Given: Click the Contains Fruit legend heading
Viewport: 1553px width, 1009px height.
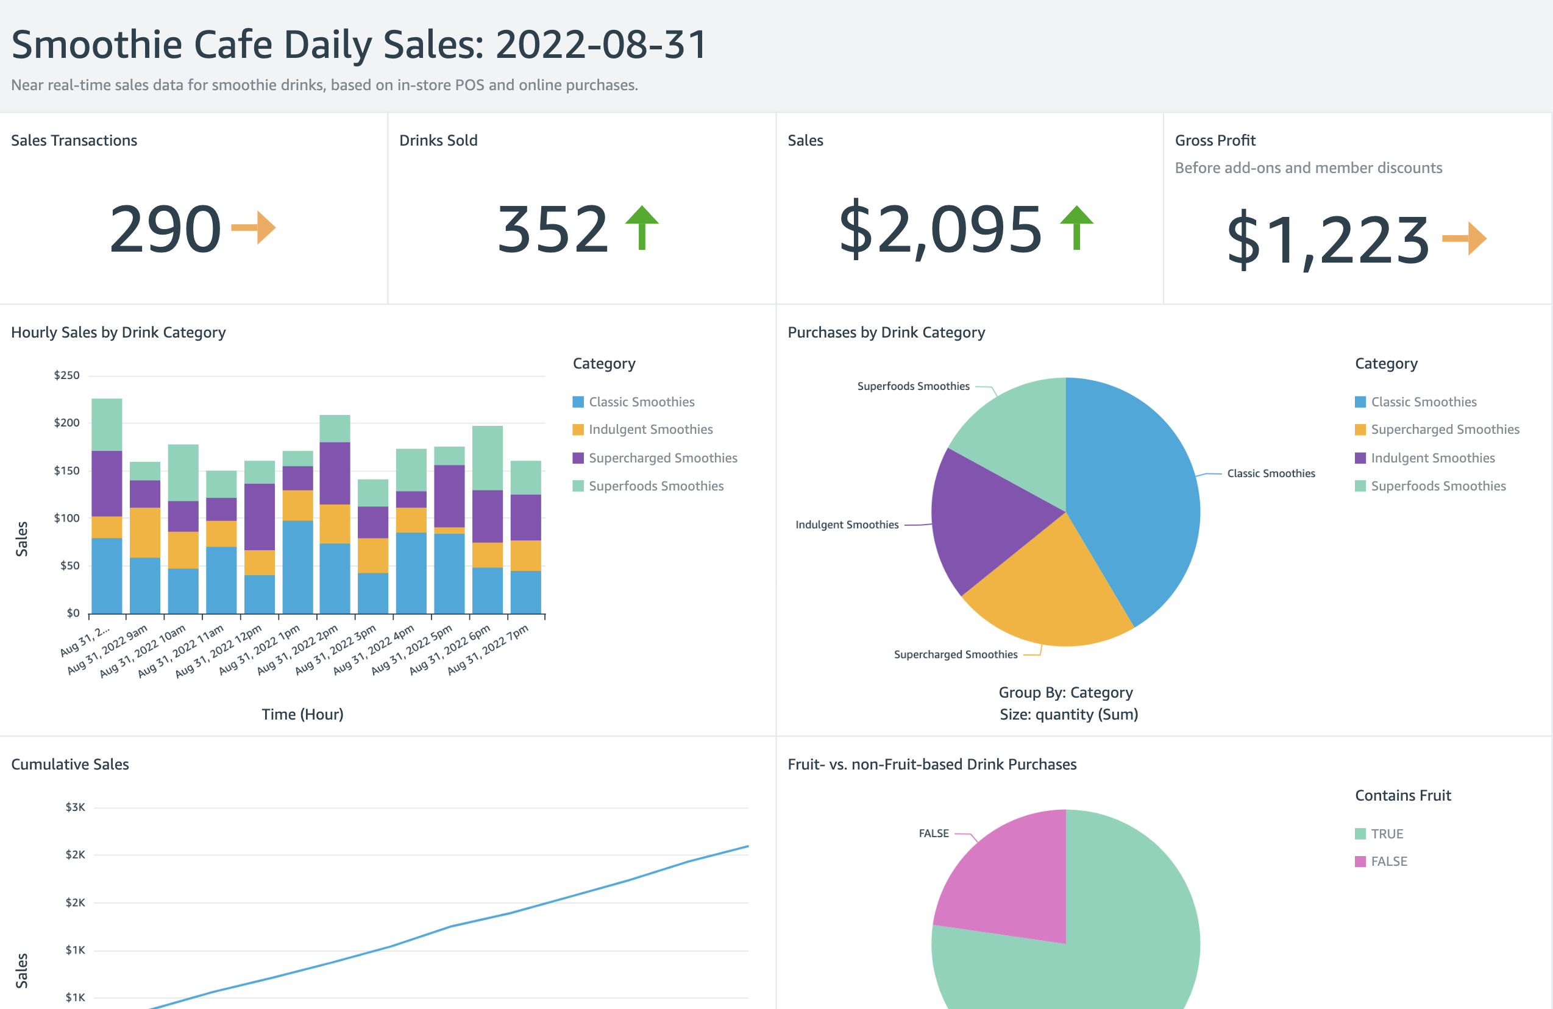Looking at the screenshot, I should [x=1403, y=796].
